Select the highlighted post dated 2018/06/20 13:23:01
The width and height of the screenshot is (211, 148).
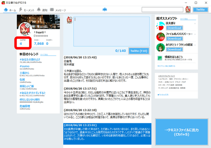(x=107, y=134)
